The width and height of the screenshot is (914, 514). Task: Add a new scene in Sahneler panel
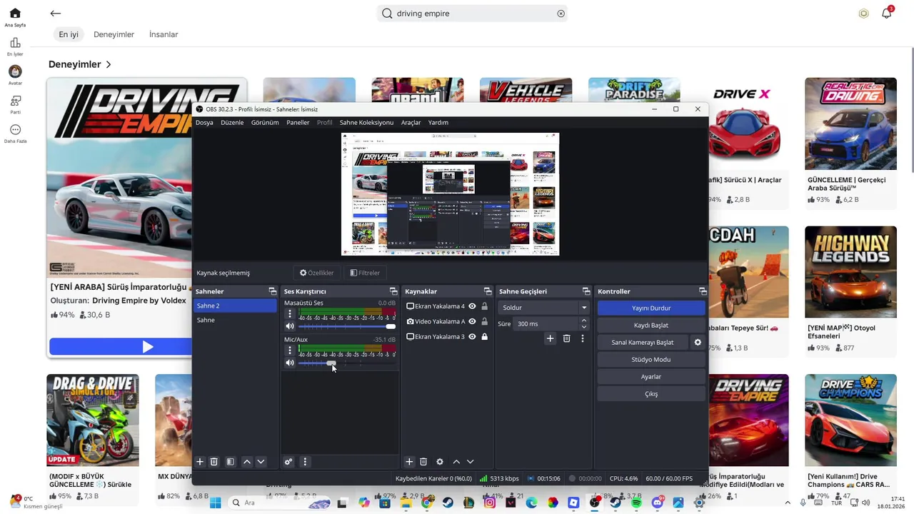point(200,462)
